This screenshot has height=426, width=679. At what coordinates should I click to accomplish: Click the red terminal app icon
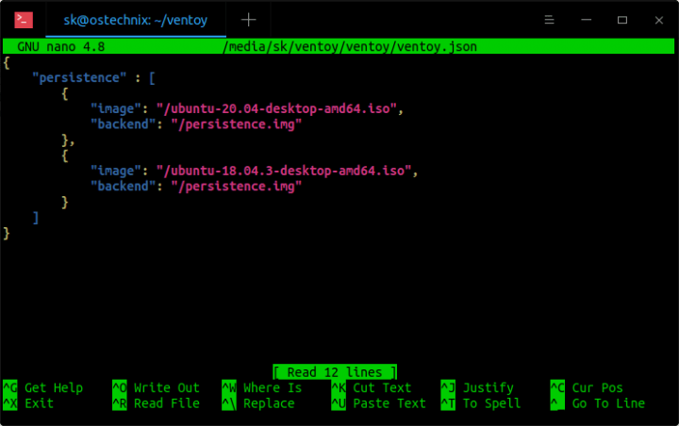click(x=25, y=19)
